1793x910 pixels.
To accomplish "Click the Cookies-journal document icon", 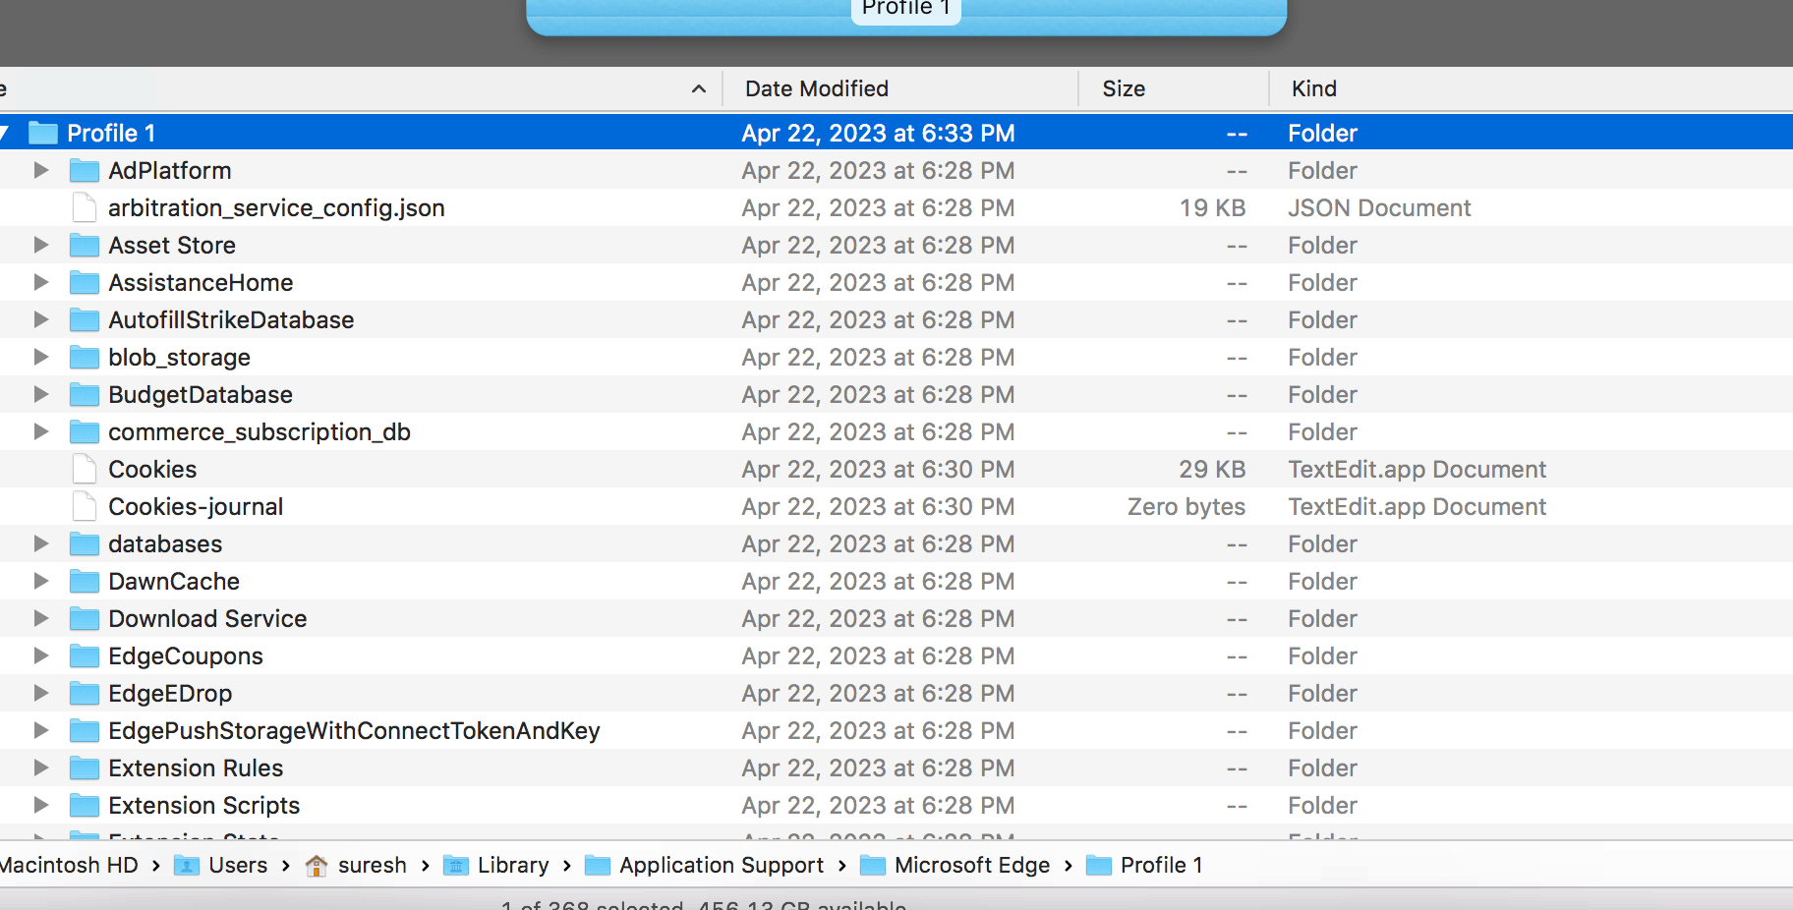I will [x=85, y=507].
